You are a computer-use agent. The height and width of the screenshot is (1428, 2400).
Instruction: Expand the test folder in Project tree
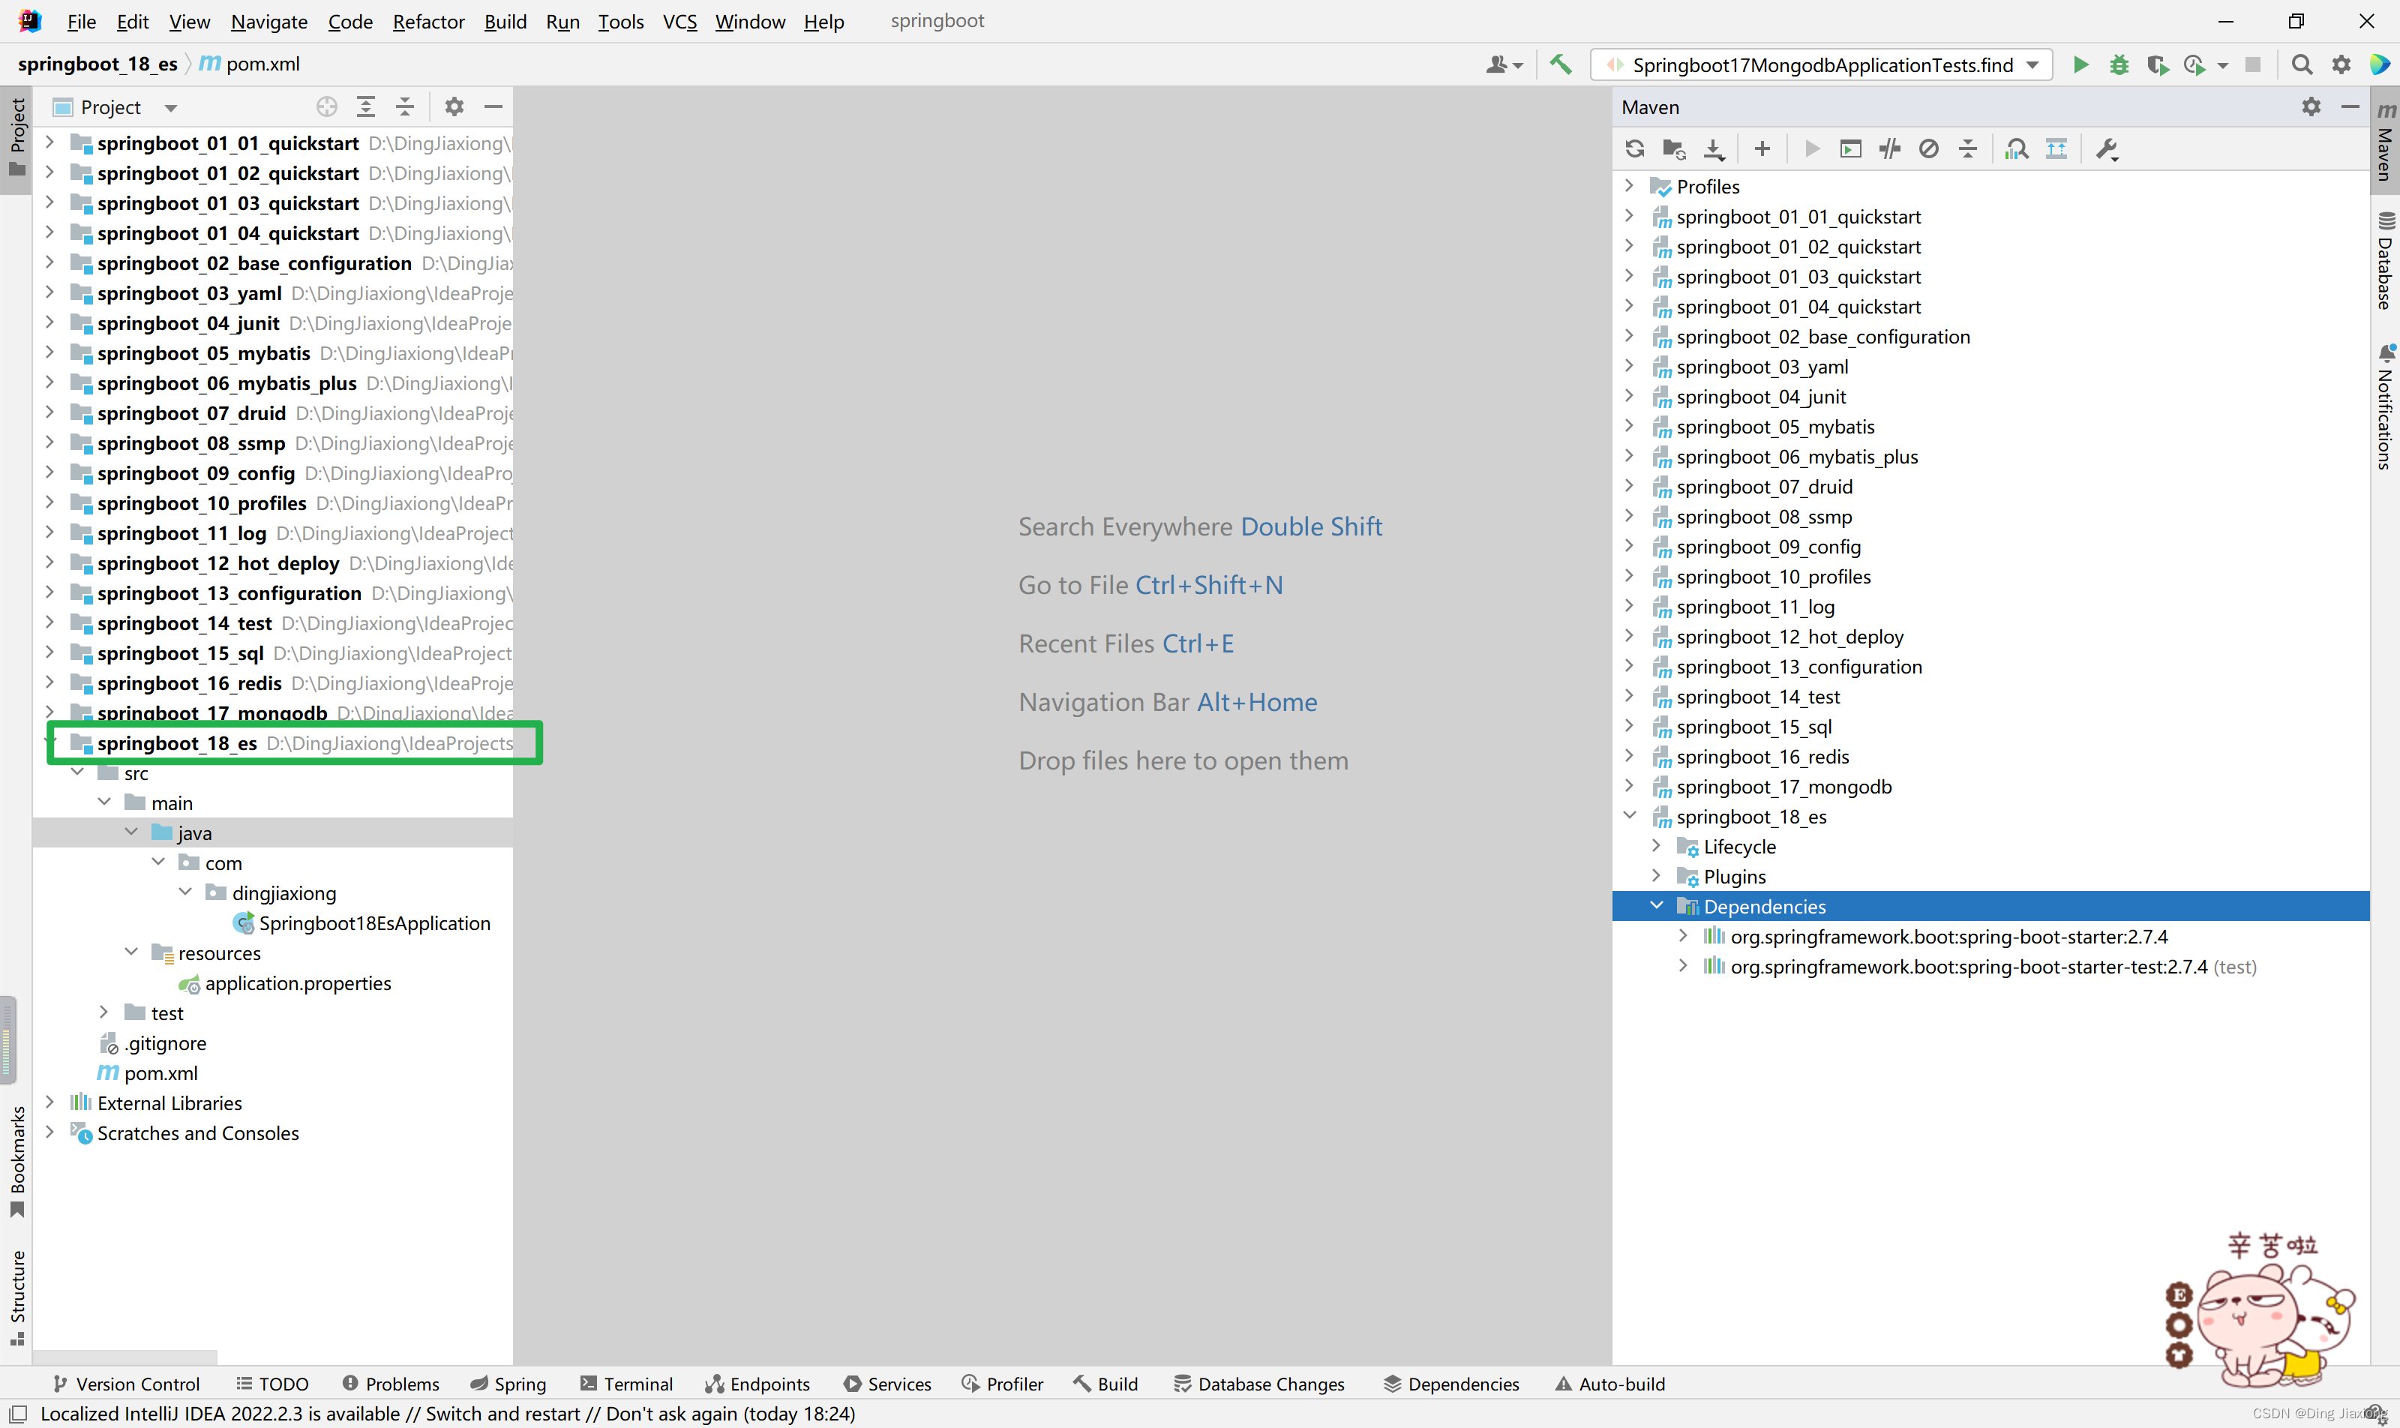click(104, 1012)
